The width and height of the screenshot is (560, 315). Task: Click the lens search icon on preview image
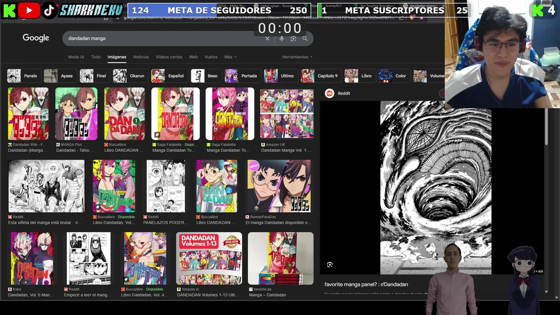(x=330, y=265)
